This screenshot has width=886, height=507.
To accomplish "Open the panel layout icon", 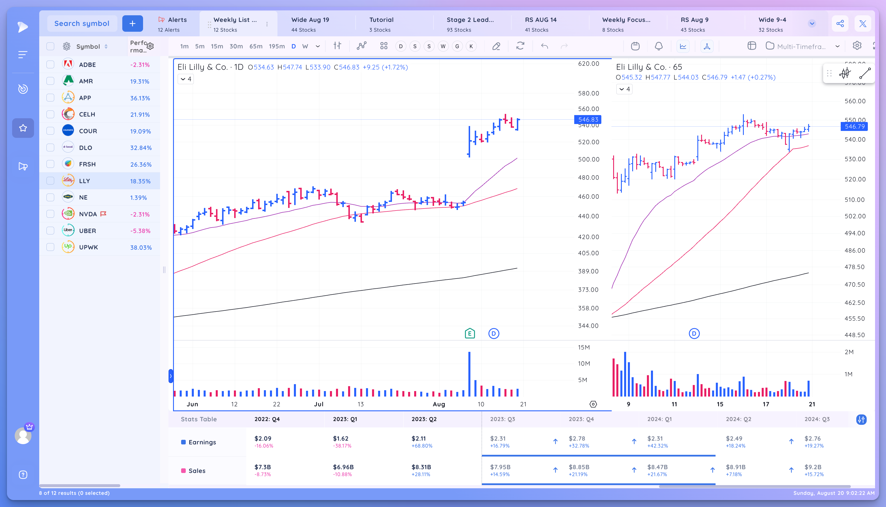I will click(752, 46).
